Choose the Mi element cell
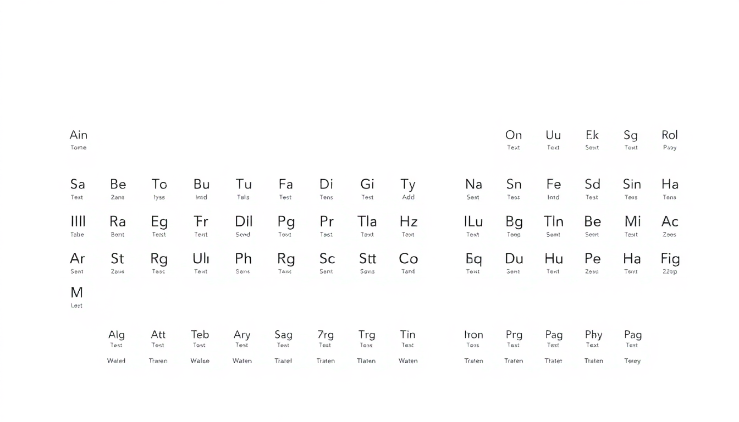The height and width of the screenshot is (422, 739). tap(632, 226)
